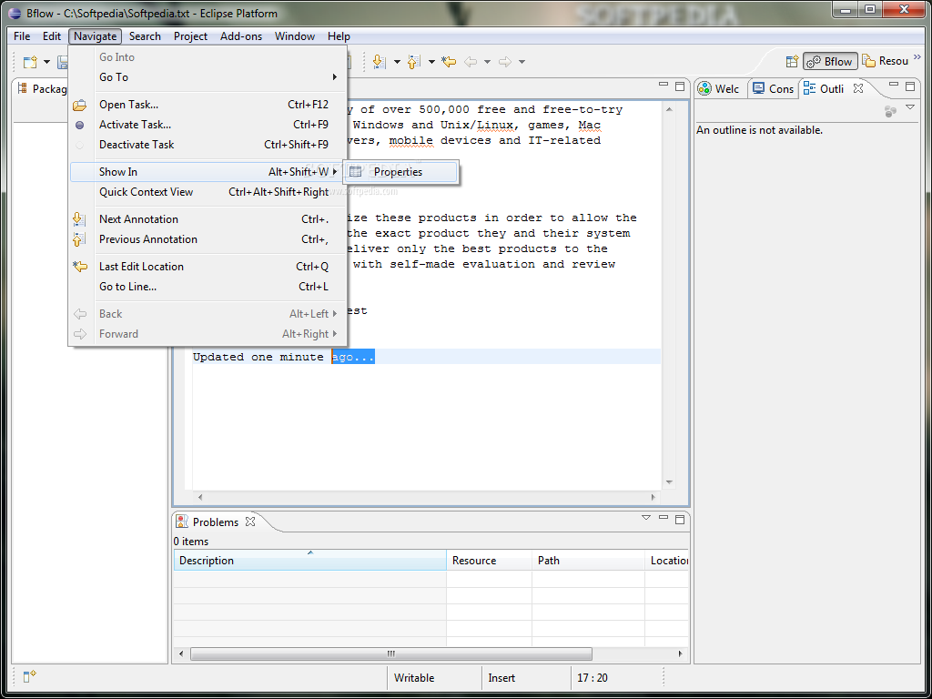
Task: Sort by the Location column header
Action: (667, 560)
